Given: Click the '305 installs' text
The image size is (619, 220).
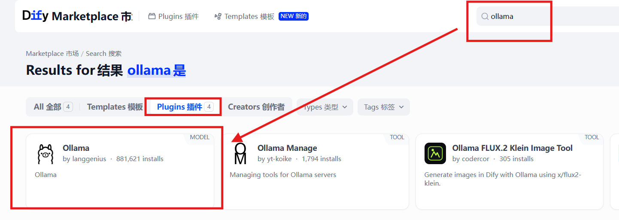Looking at the screenshot, I should 516,159.
